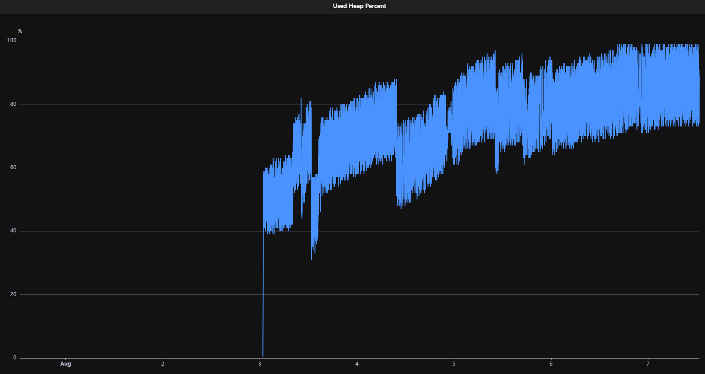Click the 60 y-axis tick label

tap(13, 167)
